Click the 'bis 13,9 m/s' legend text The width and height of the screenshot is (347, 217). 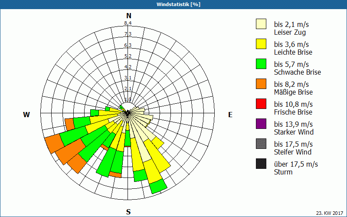click(293, 124)
